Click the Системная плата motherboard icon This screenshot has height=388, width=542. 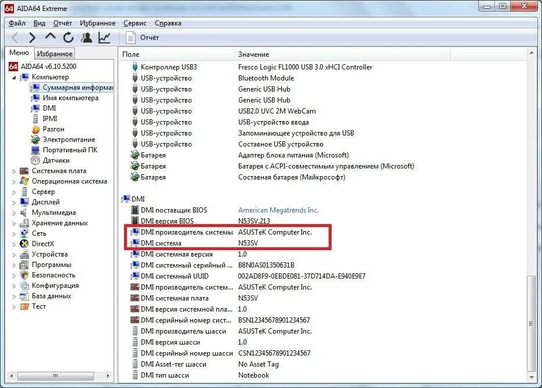tap(24, 171)
